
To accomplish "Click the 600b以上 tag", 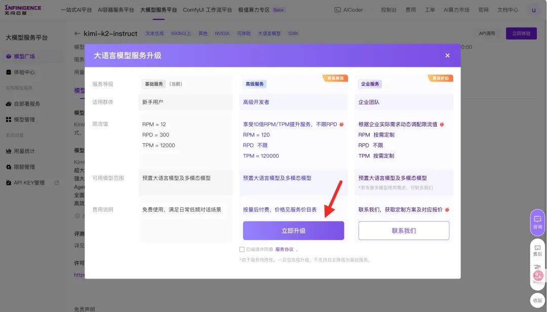I will coord(181,33).
